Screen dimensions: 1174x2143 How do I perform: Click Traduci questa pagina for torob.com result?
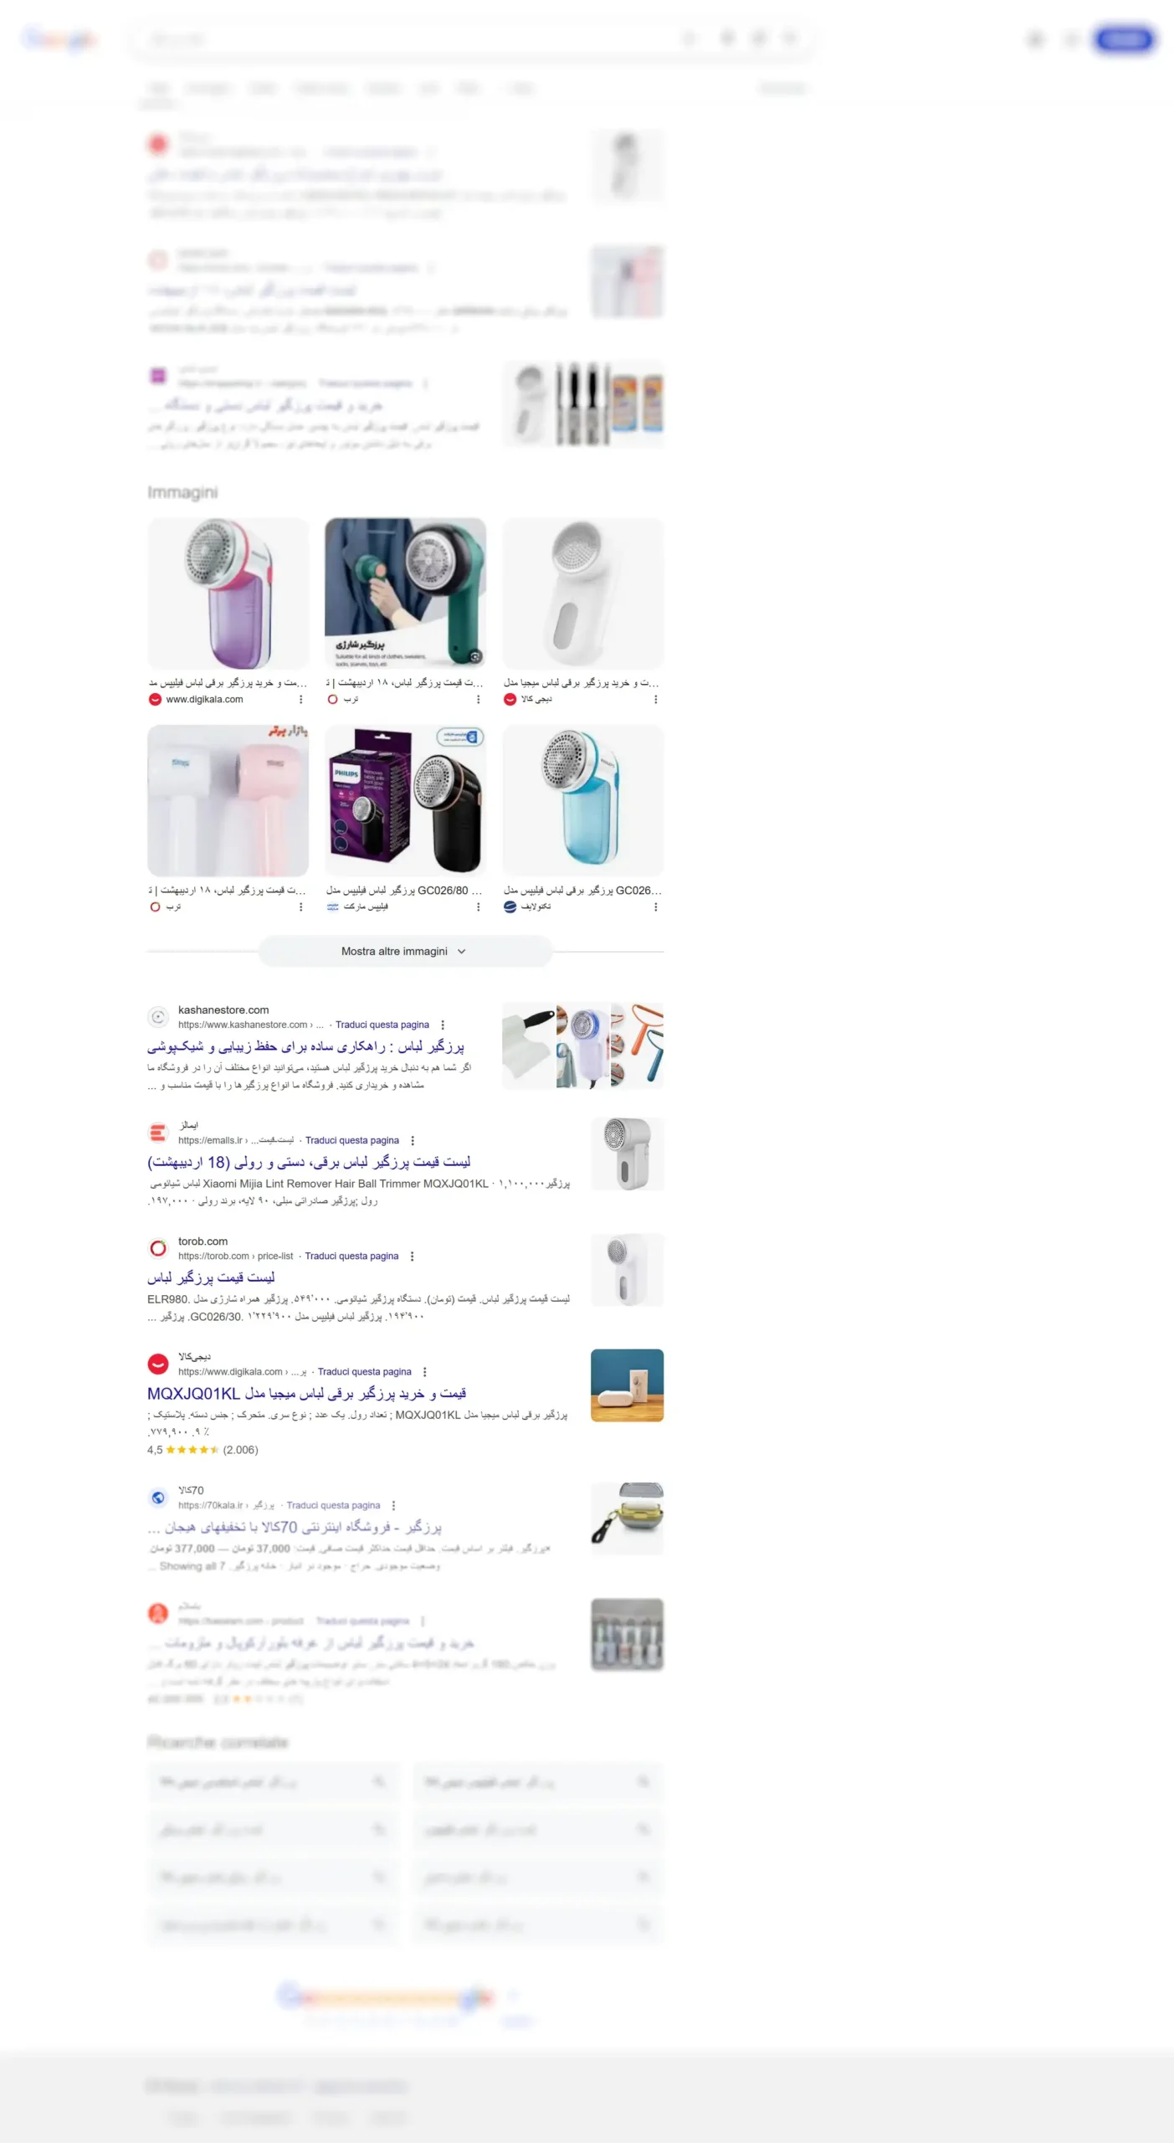[351, 1256]
